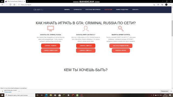The height and width of the screenshot is (97, 173).
Task: Open Microsoft Edge from the taskbar
Action: (x=46, y=95)
